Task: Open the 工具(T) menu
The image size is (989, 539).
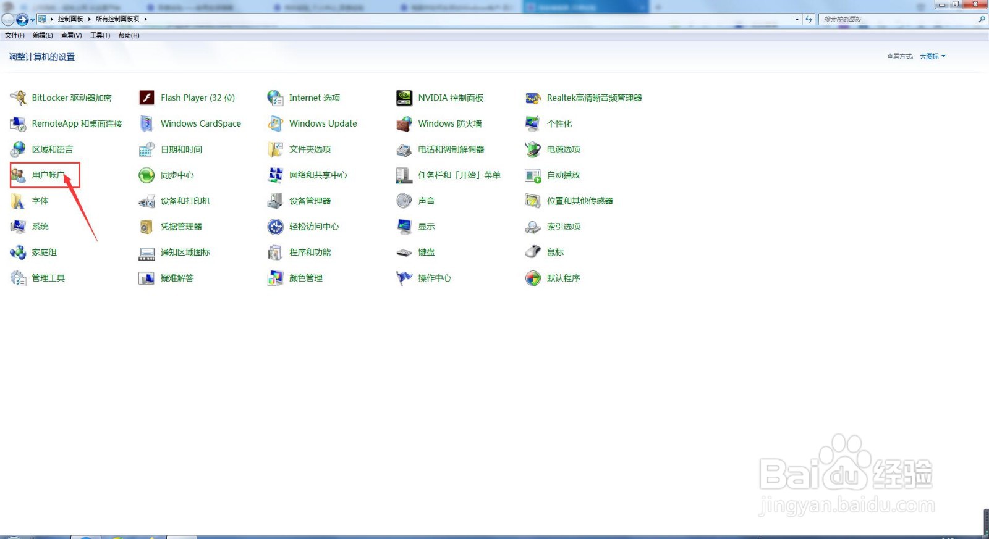Action: 100,36
